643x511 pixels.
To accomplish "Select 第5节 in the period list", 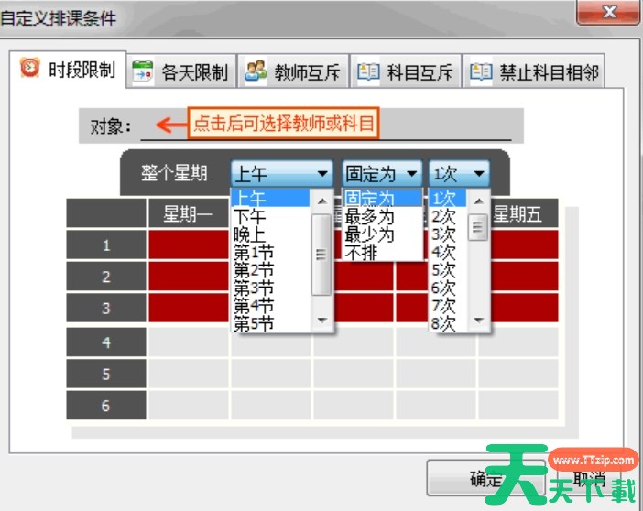I will (270, 324).
